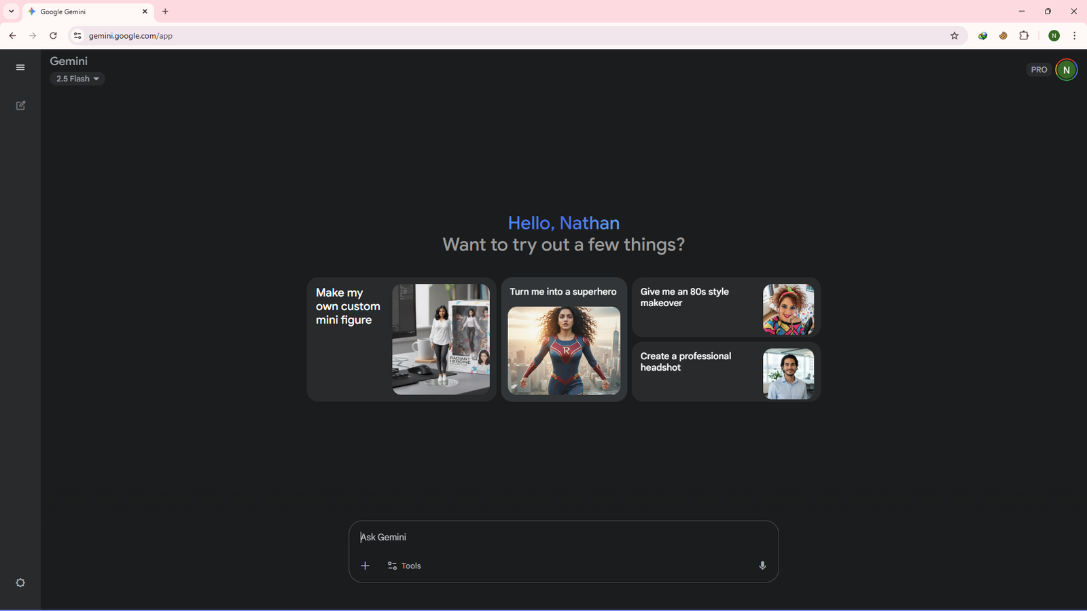
Task: Bookmark this page with the star icon
Action: click(954, 36)
